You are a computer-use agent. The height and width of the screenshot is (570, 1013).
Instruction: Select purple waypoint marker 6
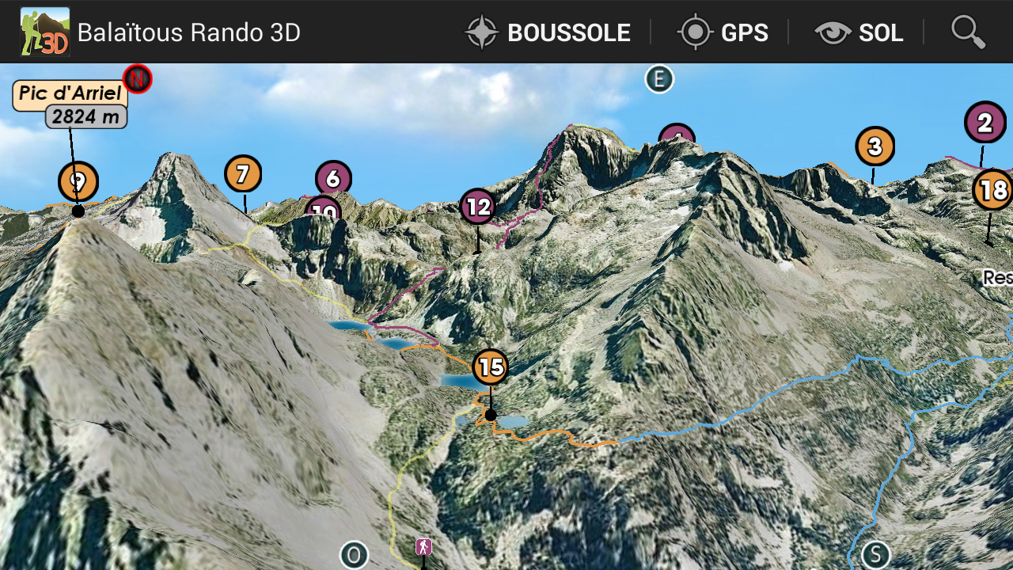pos(333,179)
